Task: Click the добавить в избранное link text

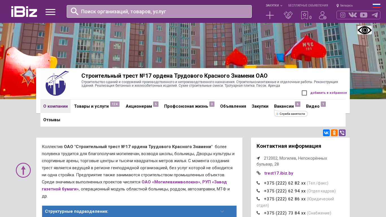Action: tap(329, 93)
